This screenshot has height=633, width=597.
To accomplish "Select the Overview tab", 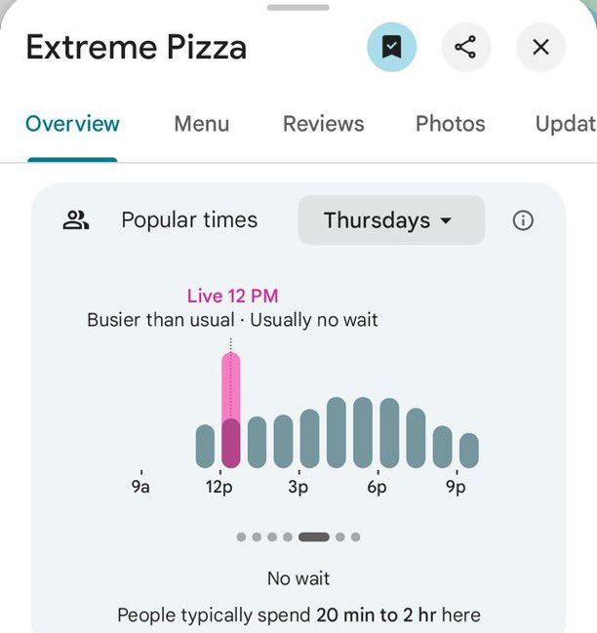I will click(72, 124).
